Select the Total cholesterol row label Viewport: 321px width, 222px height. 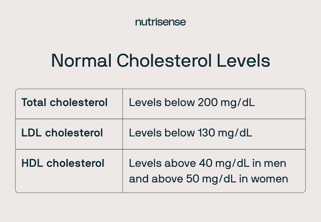click(64, 103)
